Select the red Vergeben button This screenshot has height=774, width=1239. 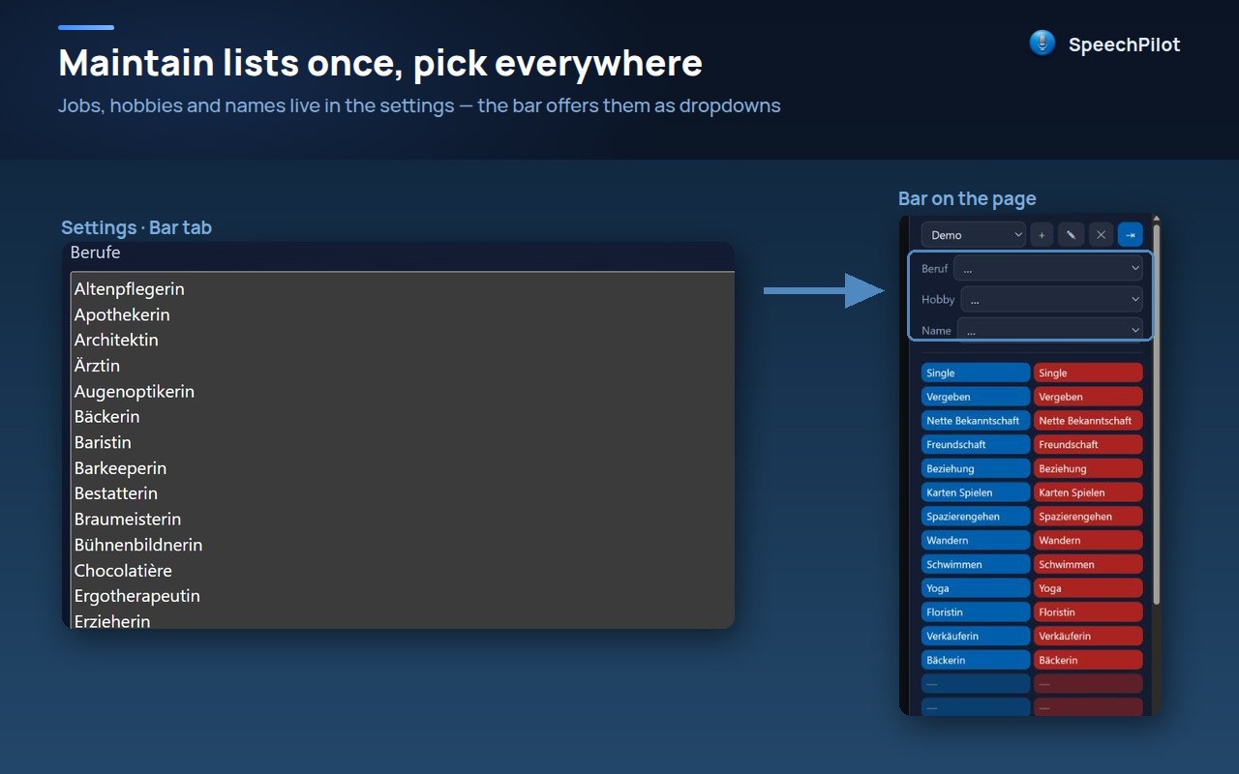pos(1088,397)
